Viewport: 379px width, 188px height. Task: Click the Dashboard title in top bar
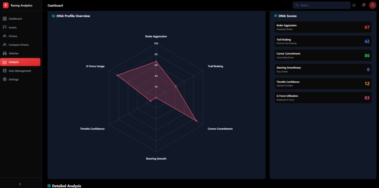55,5
